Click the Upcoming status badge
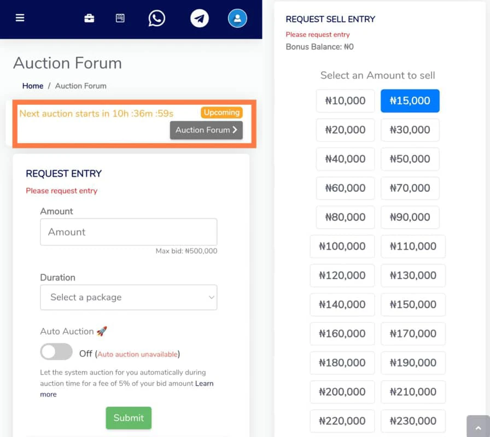490x437 pixels. point(222,113)
